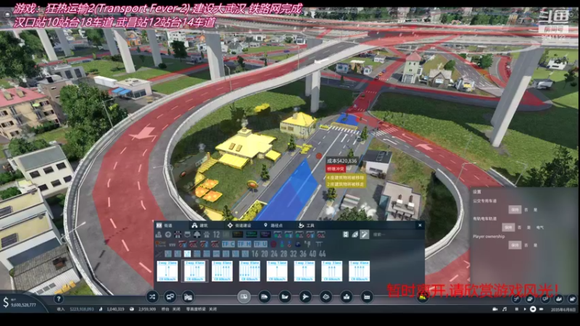Set tram track option to 是

pos(529,227)
